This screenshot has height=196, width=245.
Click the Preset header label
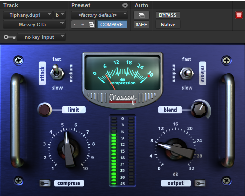(81, 5)
